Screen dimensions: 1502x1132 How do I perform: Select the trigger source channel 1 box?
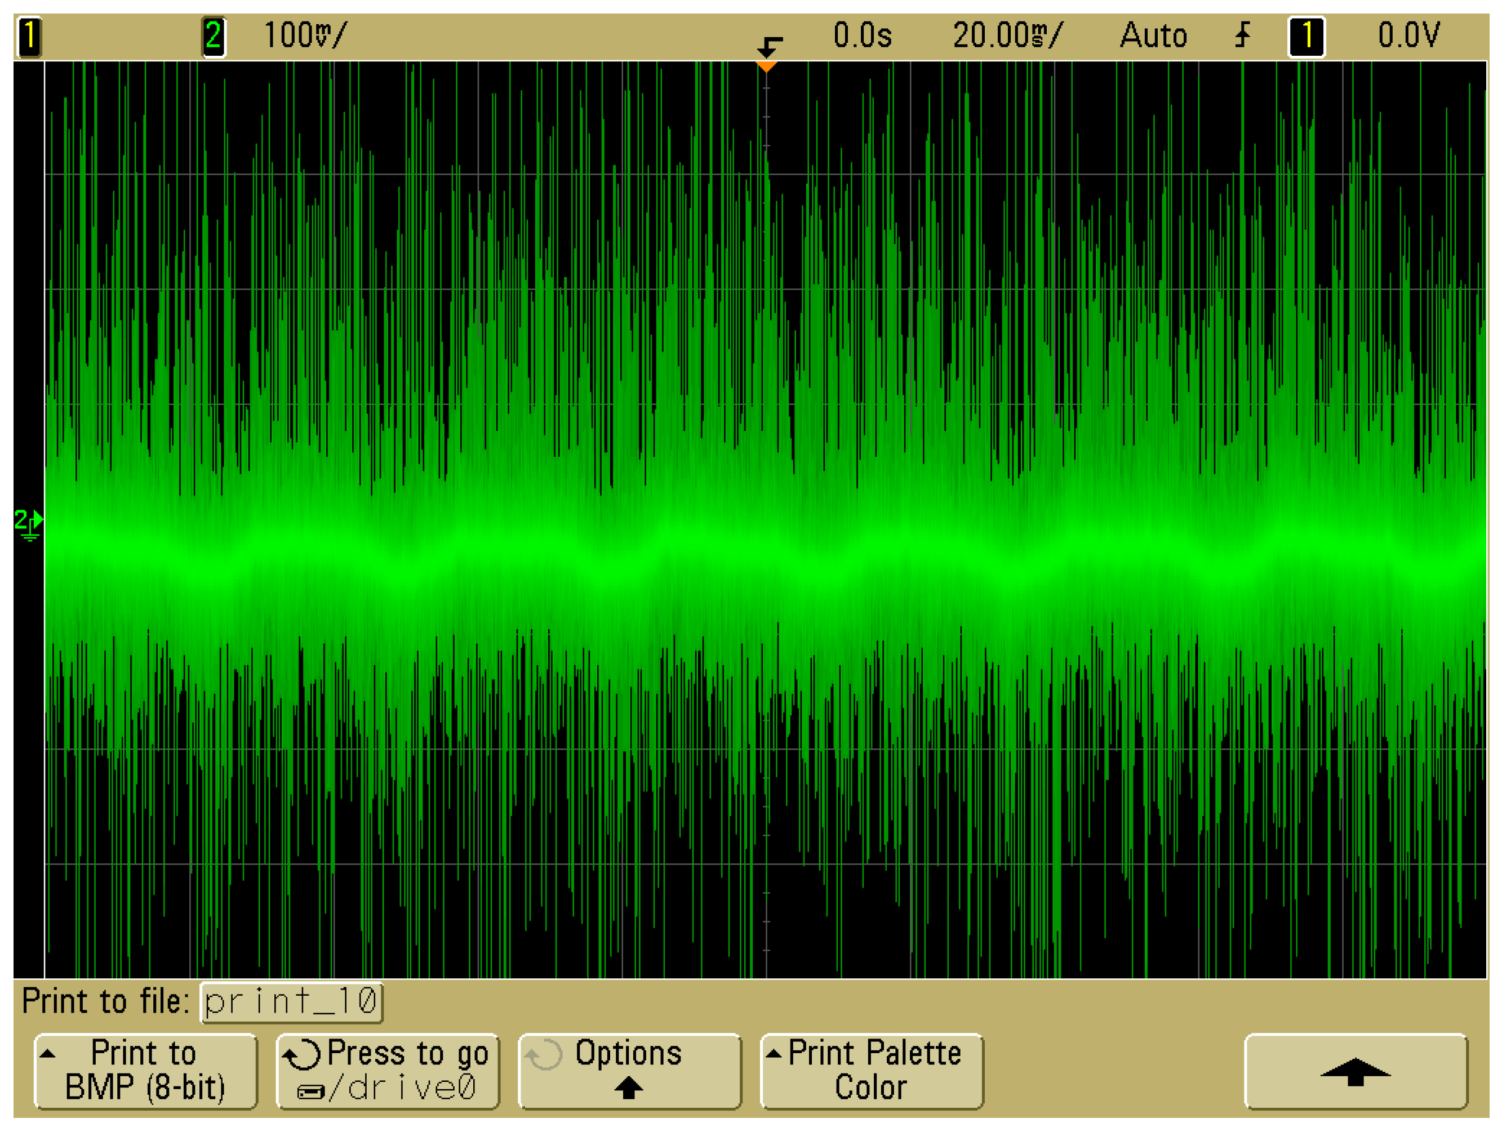[1307, 37]
